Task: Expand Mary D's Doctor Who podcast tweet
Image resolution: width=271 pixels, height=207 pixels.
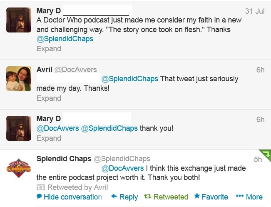Action: tap(49, 49)
